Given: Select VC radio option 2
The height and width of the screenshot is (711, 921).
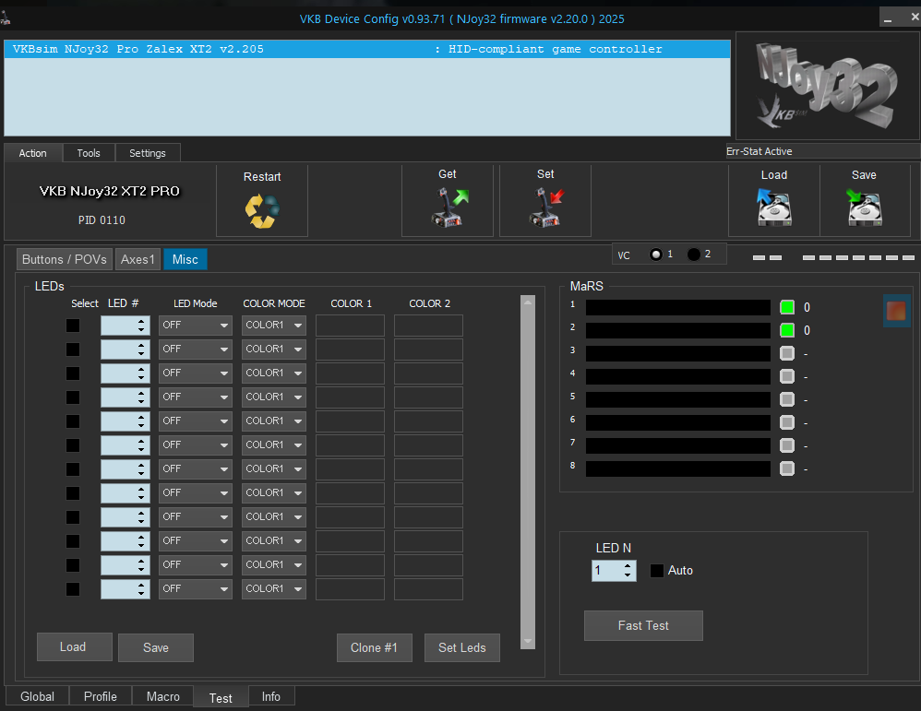Looking at the screenshot, I should tap(694, 255).
